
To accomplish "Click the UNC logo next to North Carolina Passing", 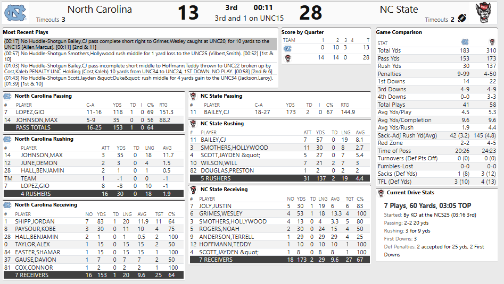I will [7, 96].
